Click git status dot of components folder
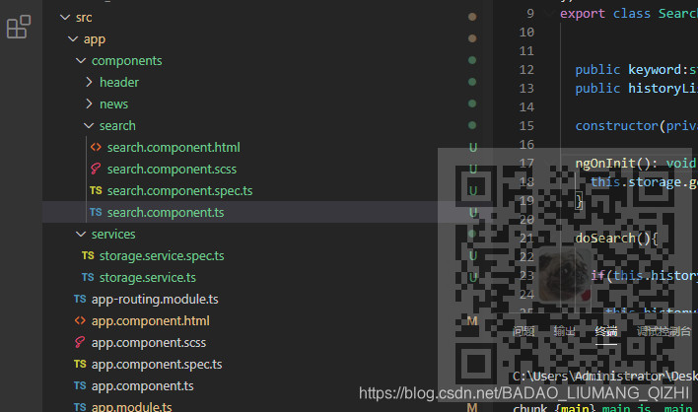The height and width of the screenshot is (412, 698). [472, 60]
